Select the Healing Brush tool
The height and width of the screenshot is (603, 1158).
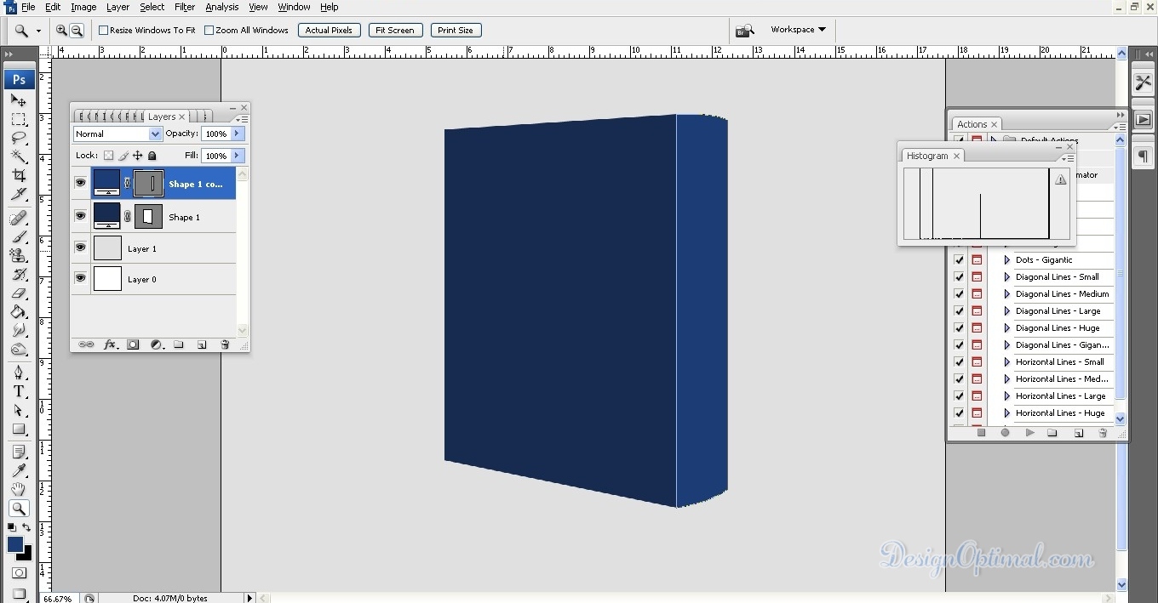click(x=19, y=218)
